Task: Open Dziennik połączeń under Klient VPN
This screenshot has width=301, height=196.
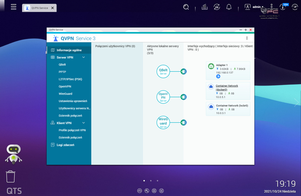Action: 70,137
